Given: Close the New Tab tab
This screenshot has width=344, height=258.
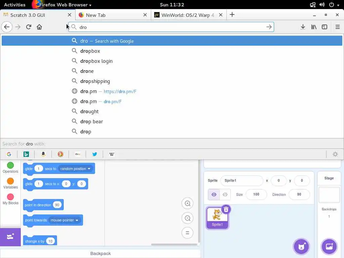Looking at the screenshot, I should 145,15.
